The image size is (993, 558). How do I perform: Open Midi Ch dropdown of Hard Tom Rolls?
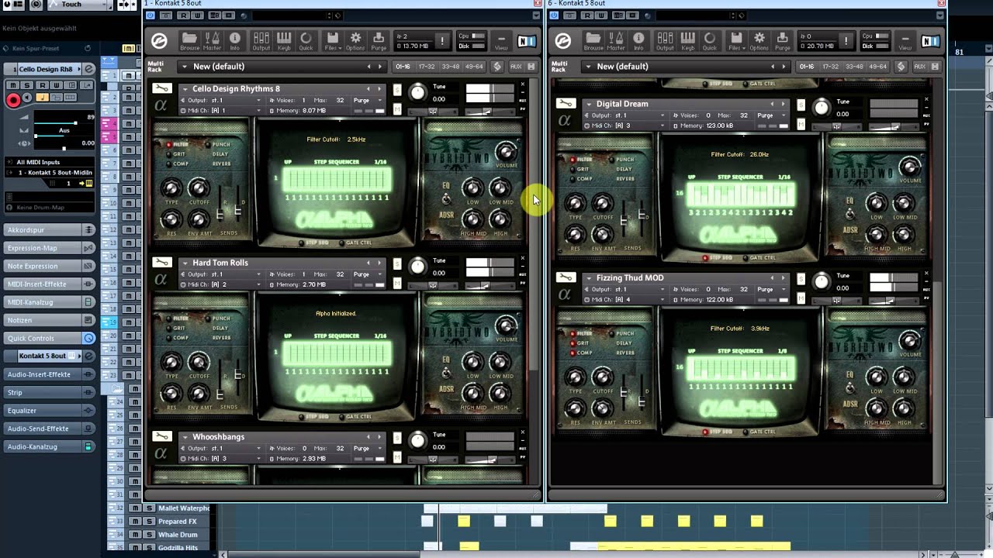(x=221, y=284)
